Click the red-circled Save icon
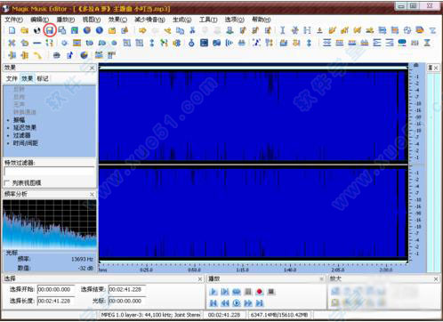This screenshot has width=443, height=322. [50, 30]
